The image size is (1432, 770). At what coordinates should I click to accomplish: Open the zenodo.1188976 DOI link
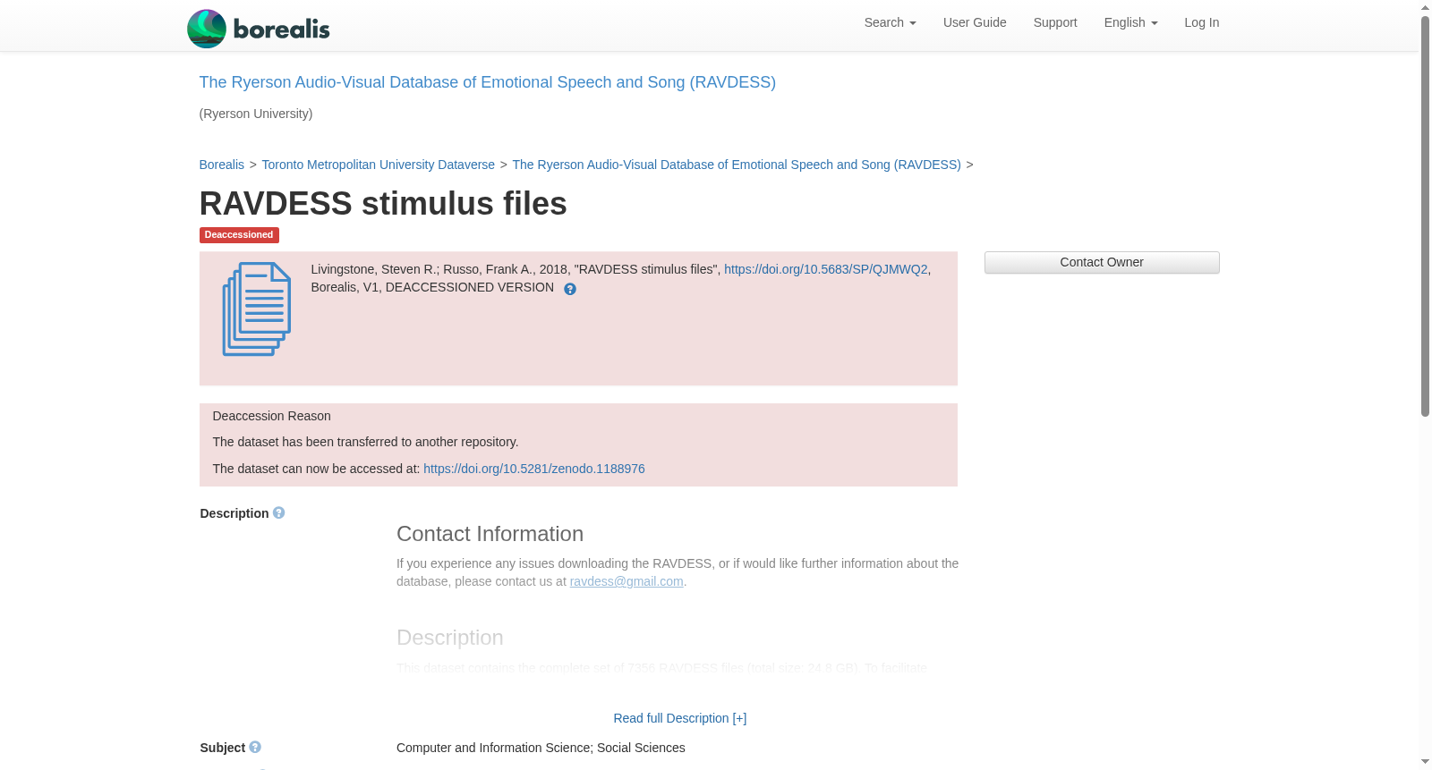534,469
